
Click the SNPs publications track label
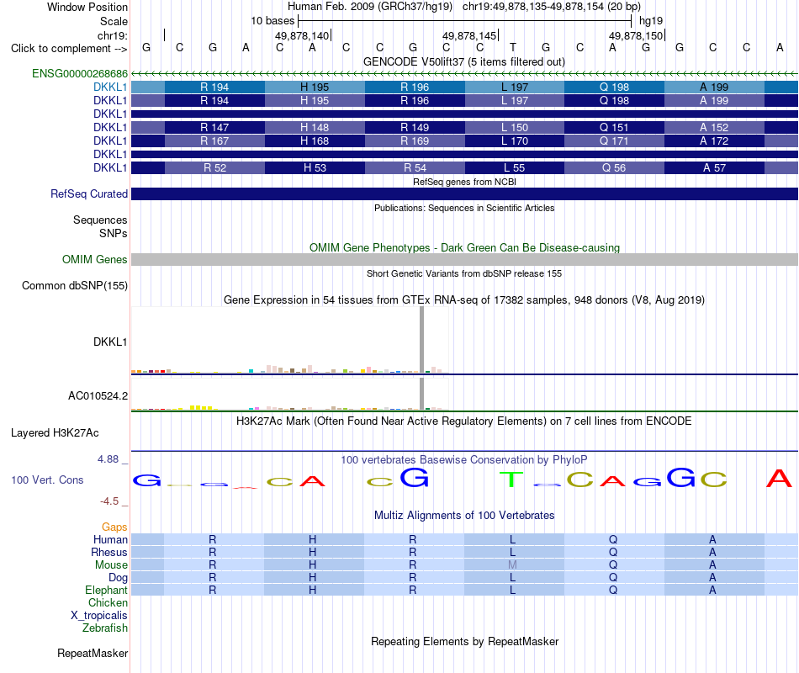[x=114, y=233]
